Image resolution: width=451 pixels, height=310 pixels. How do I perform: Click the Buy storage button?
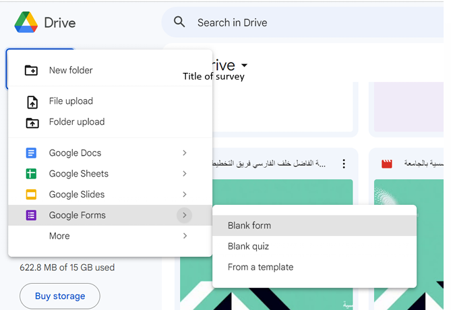click(x=60, y=296)
